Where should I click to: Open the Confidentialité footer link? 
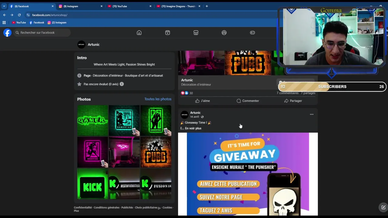(x=83, y=207)
